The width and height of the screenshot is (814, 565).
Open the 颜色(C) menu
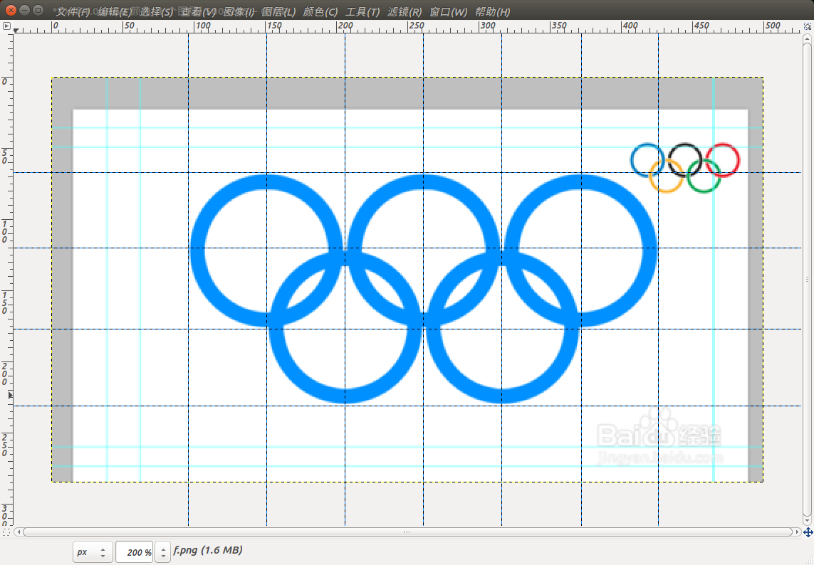click(320, 11)
